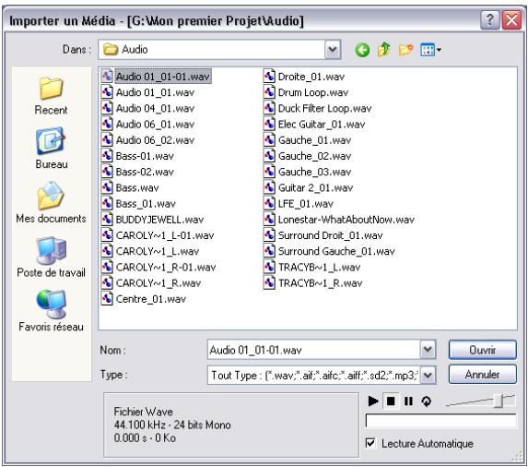Select file CAROLY~1_R-01.wav

(158, 267)
